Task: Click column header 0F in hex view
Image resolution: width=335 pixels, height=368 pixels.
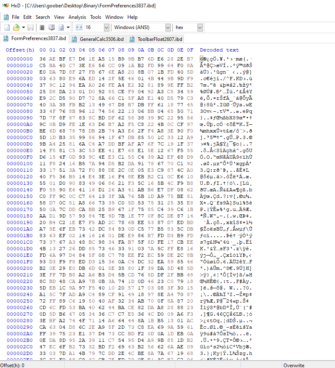Action: pyautogui.click(x=190, y=50)
